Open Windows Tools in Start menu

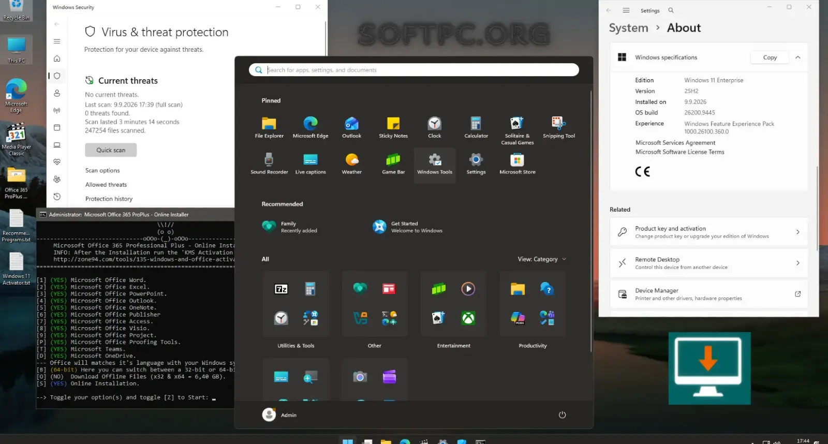pyautogui.click(x=435, y=165)
